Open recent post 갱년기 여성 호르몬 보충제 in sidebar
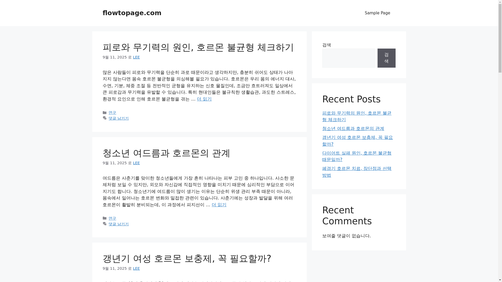502x282 pixels. [357, 141]
